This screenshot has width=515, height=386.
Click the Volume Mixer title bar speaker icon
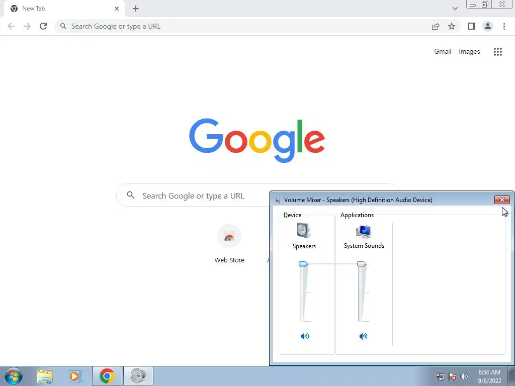tap(278, 200)
